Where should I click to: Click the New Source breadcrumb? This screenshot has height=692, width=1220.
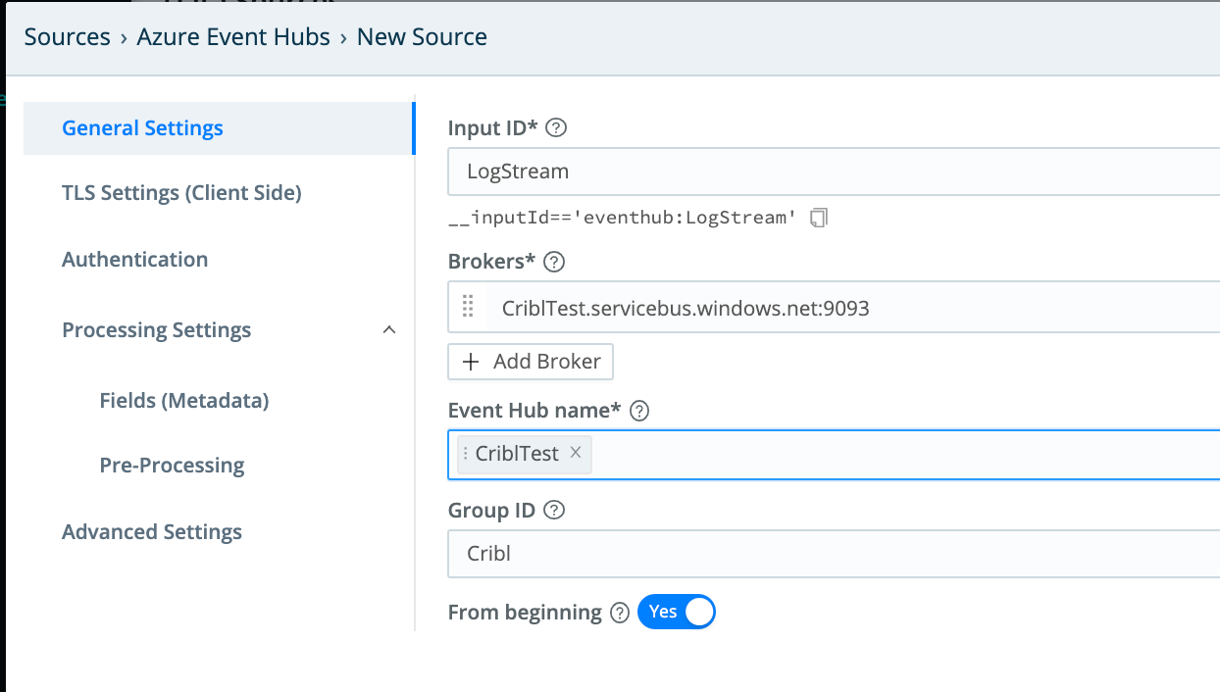(x=422, y=37)
